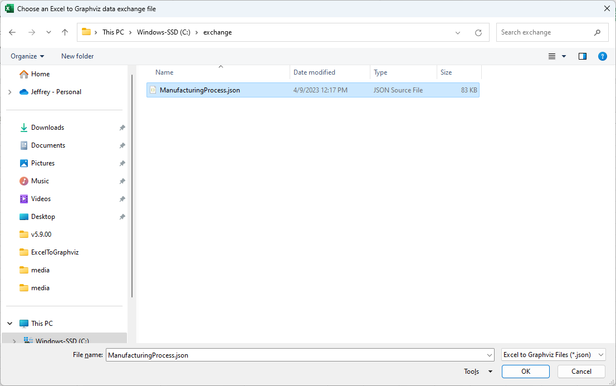Open the view layout options icon
This screenshot has width=616, height=386.
point(553,56)
